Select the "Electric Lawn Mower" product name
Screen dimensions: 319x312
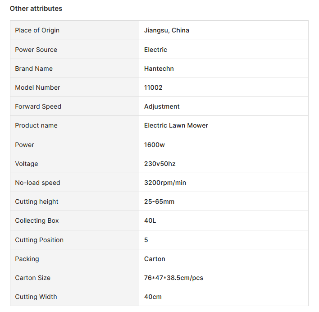point(176,125)
